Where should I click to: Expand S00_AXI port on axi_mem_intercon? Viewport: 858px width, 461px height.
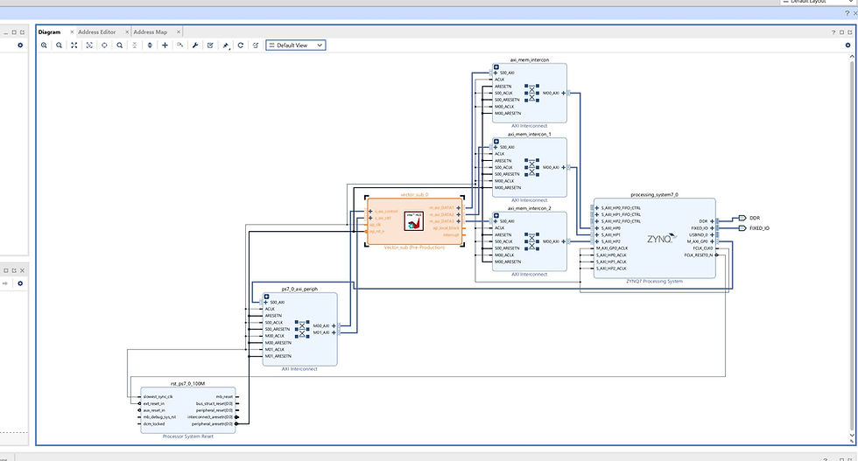pyautogui.click(x=496, y=73)
